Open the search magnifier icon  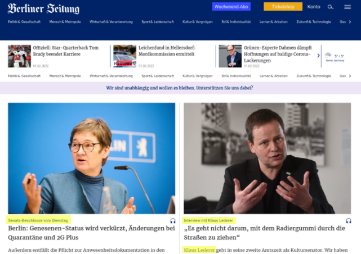point(331,7)
